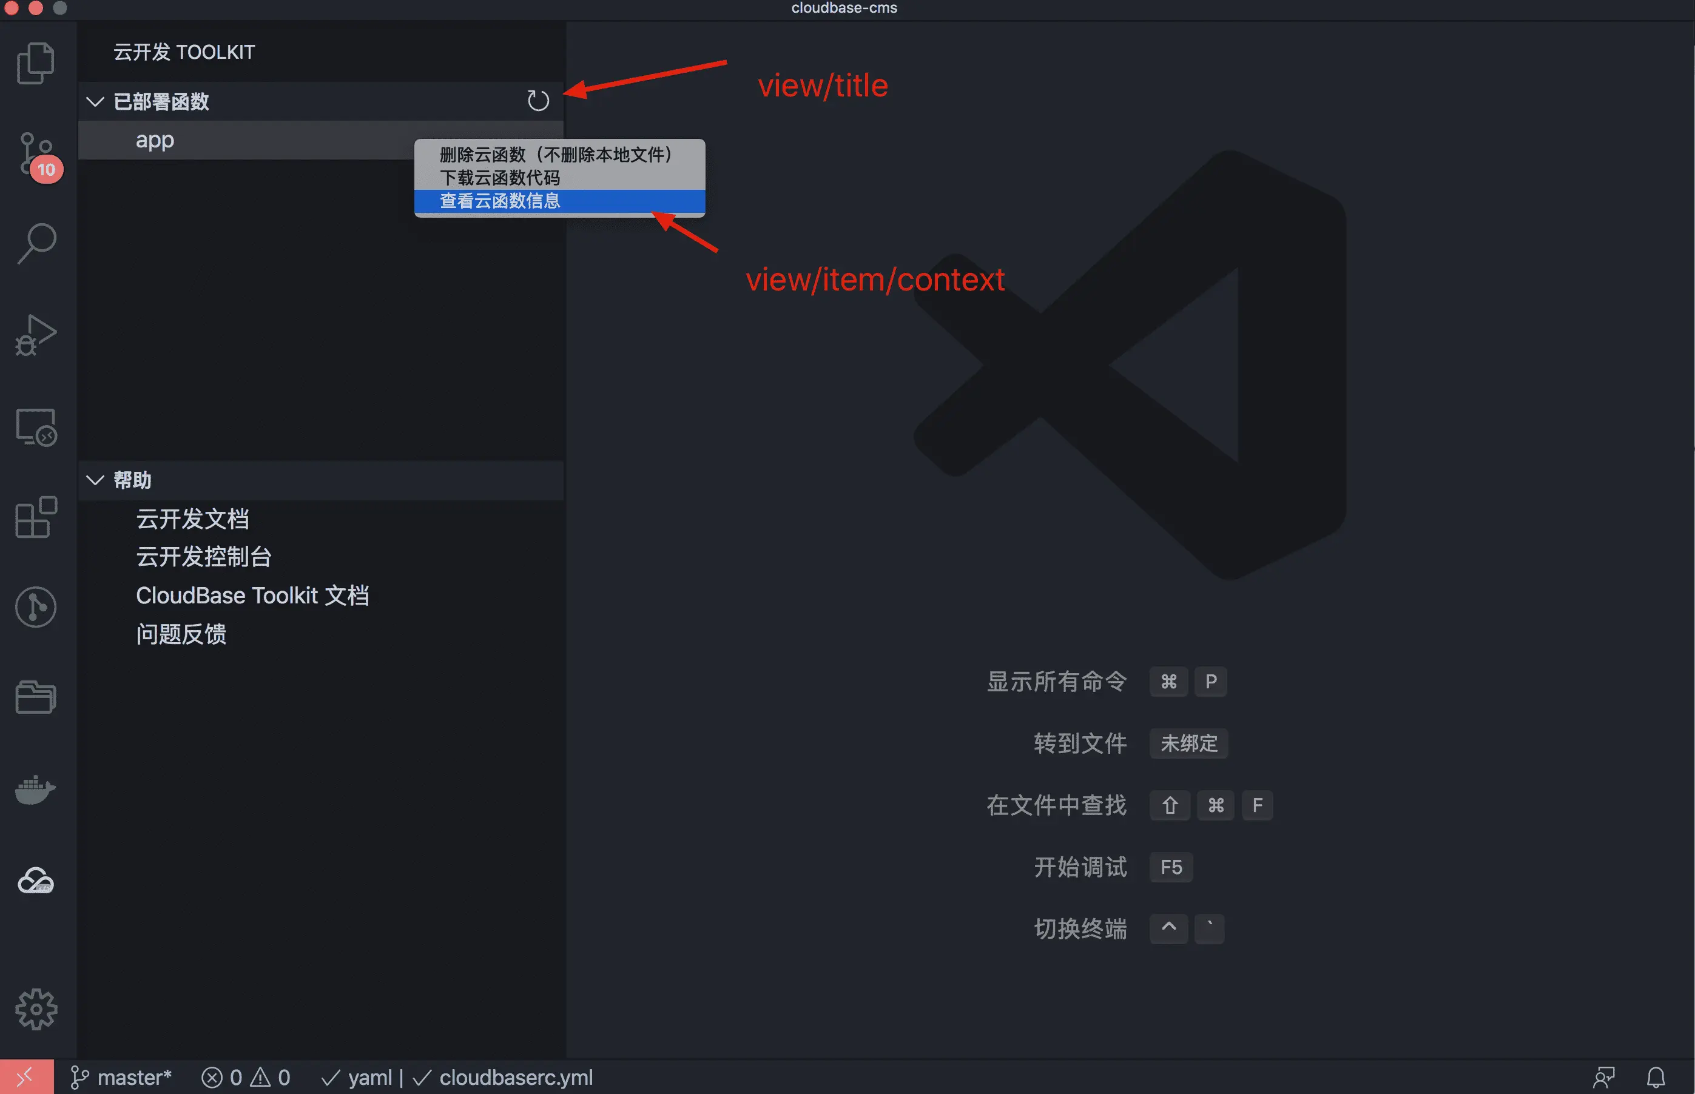The width and height of the screenshot is (1695, 1094).
Task: Click the 开始调试 shortcut hint
Action: 1080,867
